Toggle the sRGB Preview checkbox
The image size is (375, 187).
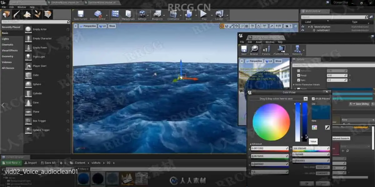tap(313, 99)
